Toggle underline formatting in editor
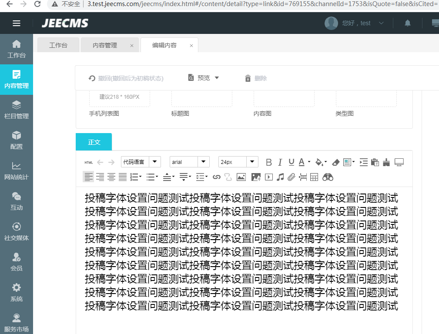Image resolution: width=439 pixels, height=334 pixels. (292, 162)
